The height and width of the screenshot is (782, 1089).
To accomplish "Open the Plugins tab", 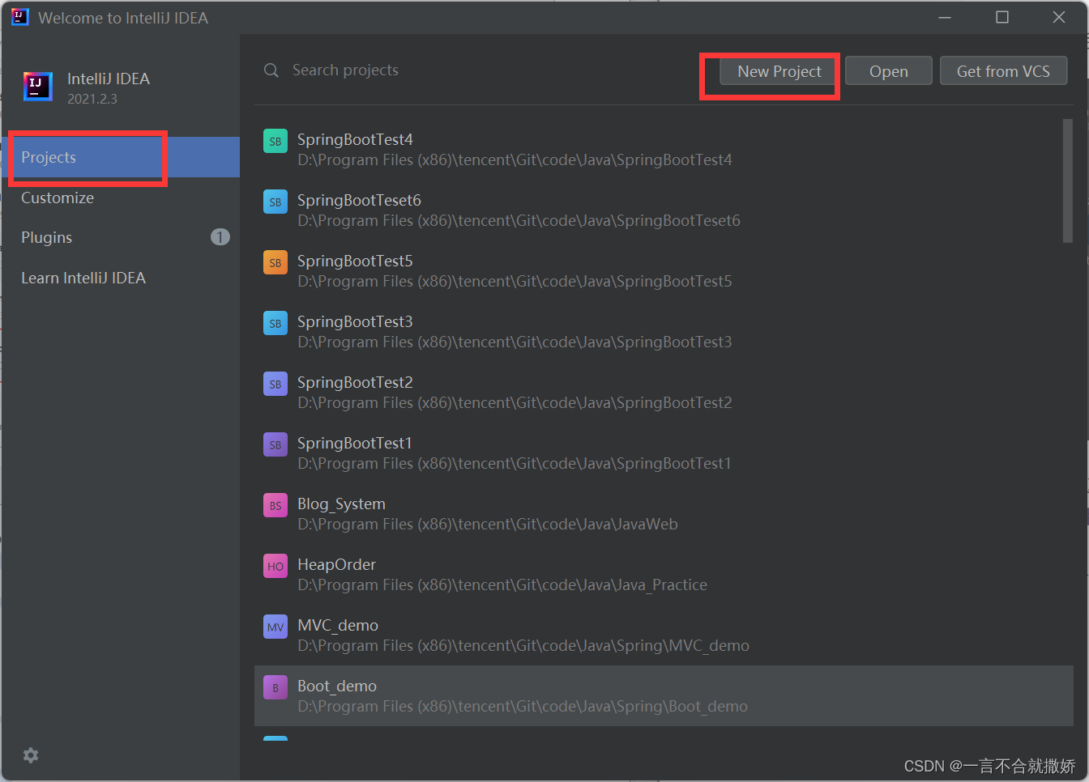I will point(121,237).
